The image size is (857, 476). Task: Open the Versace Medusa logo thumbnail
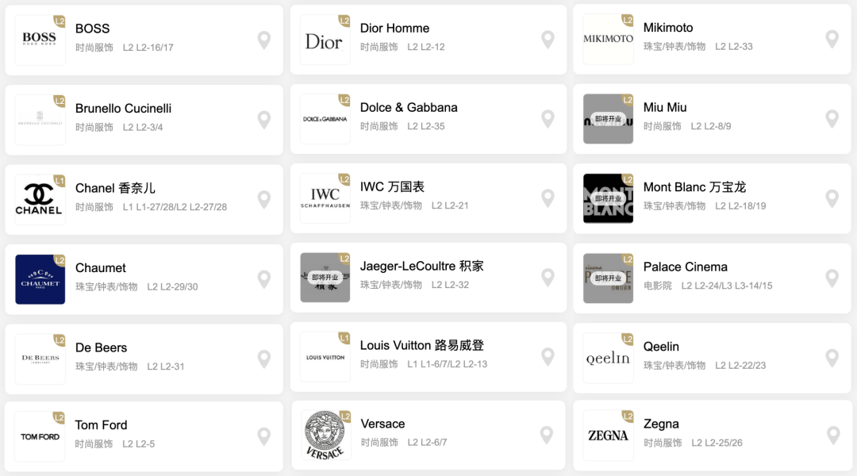[x=325, y=435]
